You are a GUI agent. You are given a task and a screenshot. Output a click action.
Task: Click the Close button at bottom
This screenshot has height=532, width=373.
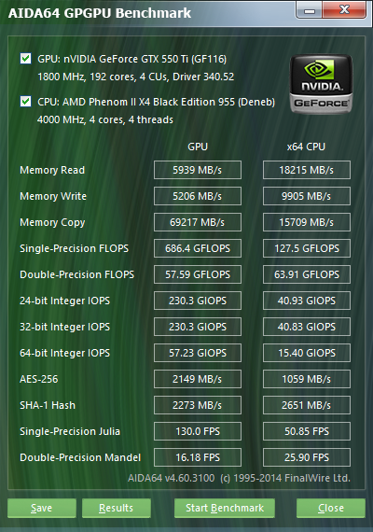click(x=331, y=508)
